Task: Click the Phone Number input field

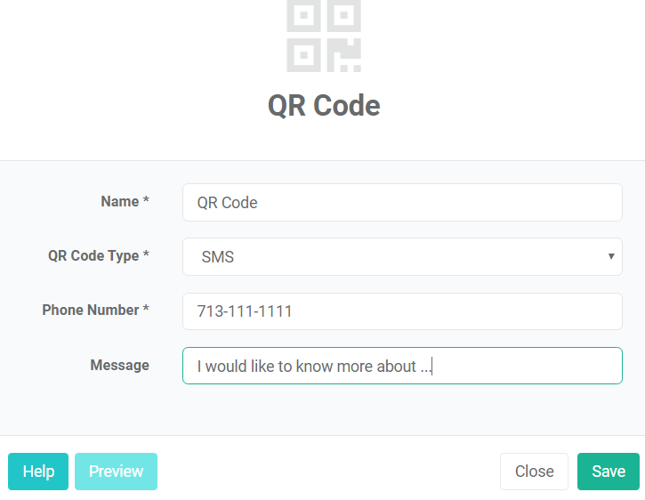Action: (402, 311)
